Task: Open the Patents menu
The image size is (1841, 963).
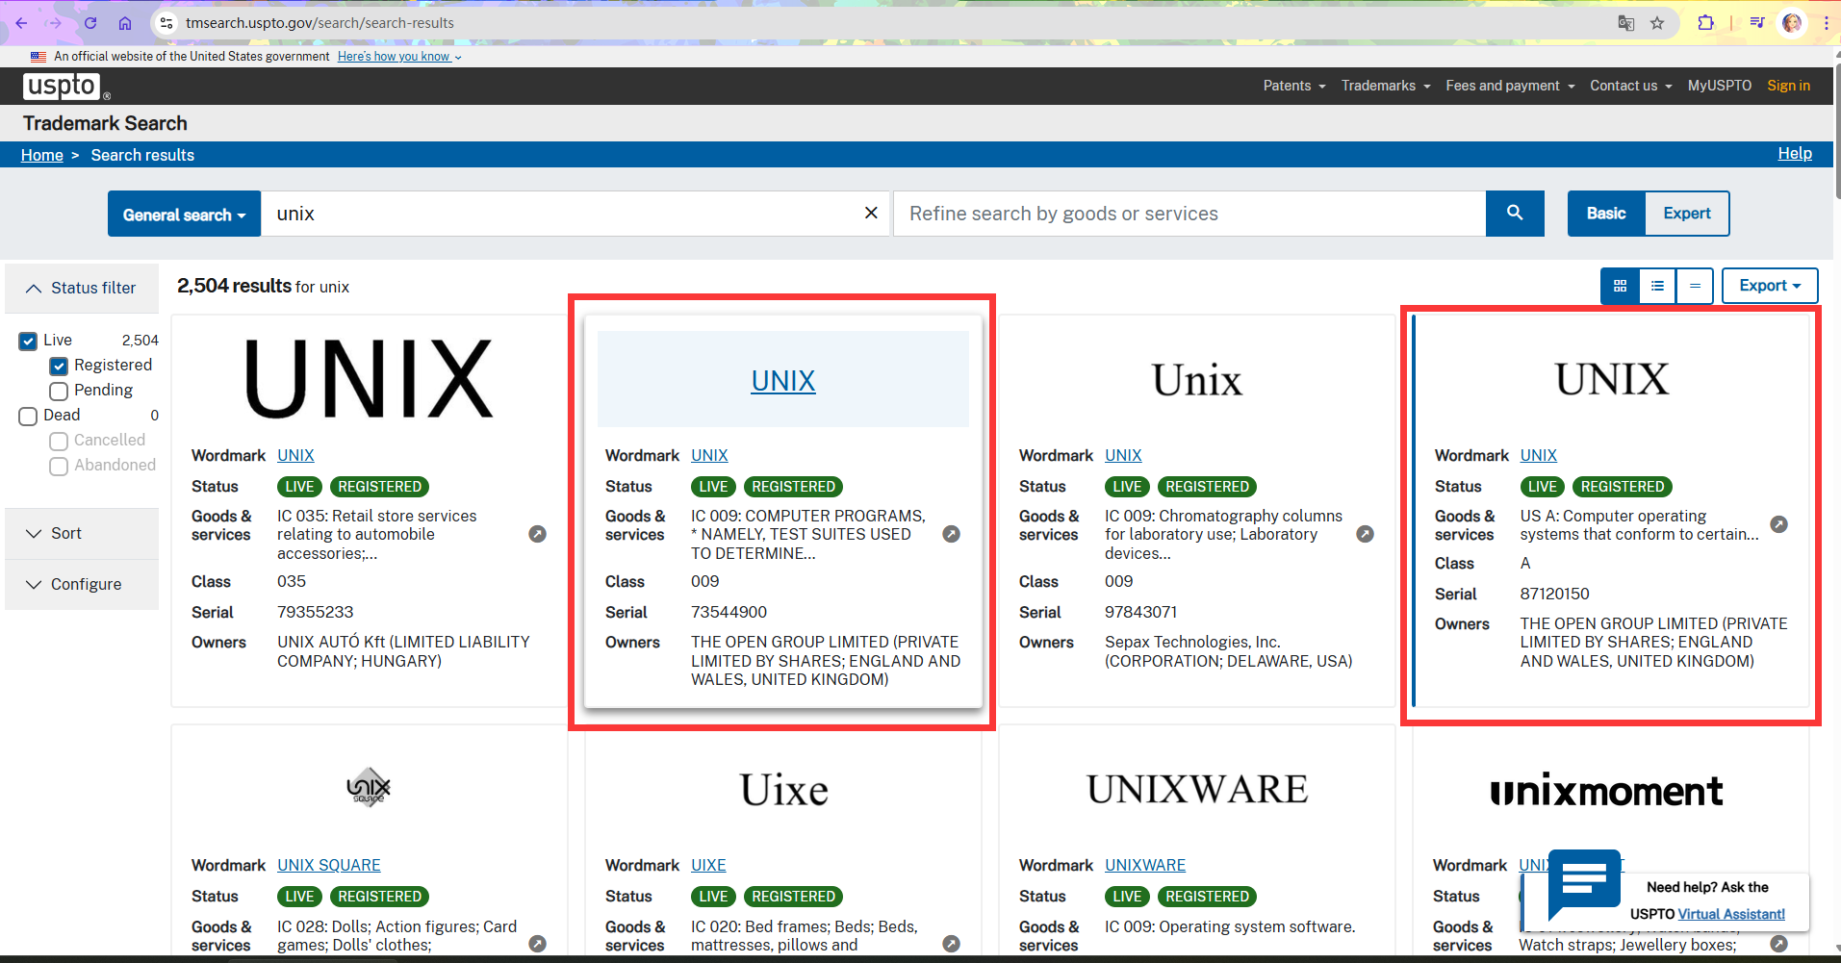Action: (x=1294, y=86)
